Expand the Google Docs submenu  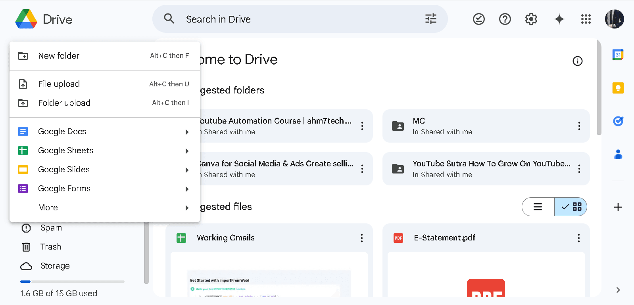[x=187, y=132]
